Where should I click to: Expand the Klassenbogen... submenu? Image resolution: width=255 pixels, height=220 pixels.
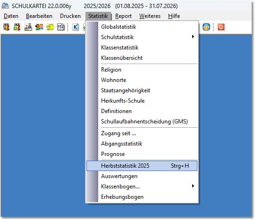(142, 187)
